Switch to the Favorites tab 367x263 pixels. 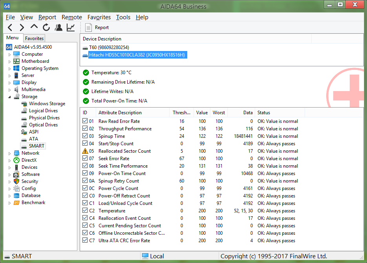(34, 38)
